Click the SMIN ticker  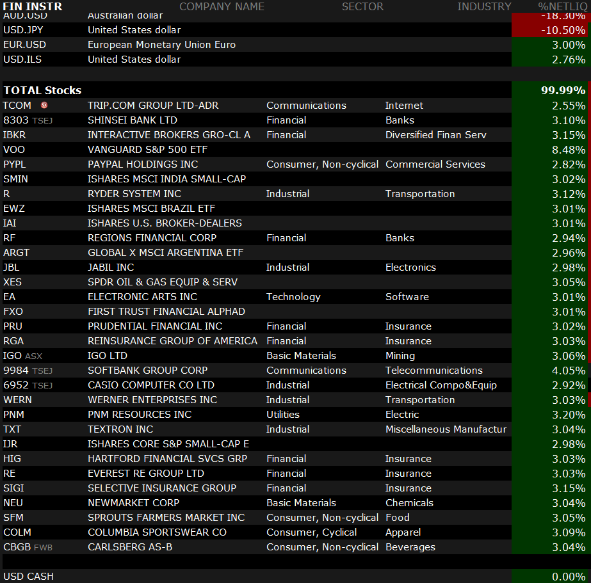point(15,179)
